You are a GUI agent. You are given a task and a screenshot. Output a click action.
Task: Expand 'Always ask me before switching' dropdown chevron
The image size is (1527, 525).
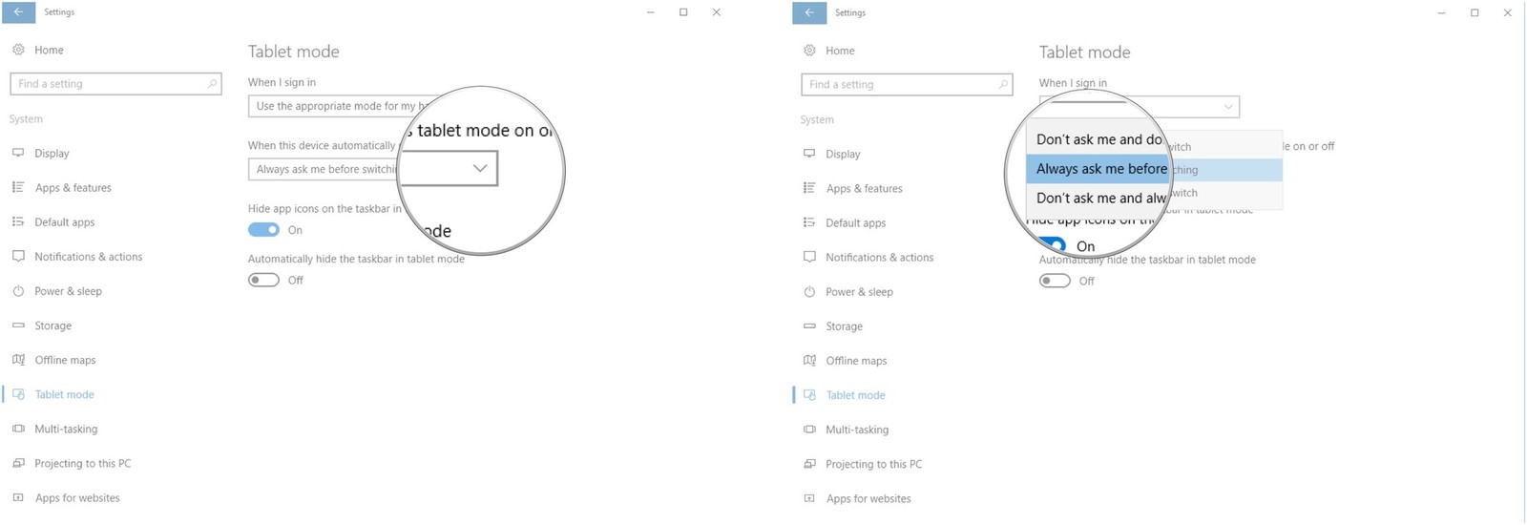tap(480, 168)
